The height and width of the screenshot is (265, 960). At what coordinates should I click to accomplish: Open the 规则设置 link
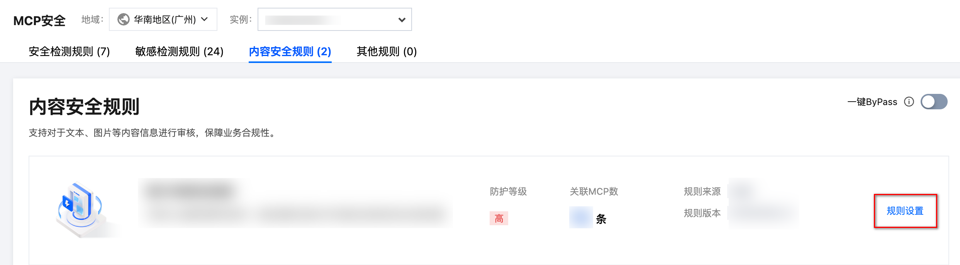[905, 211]
